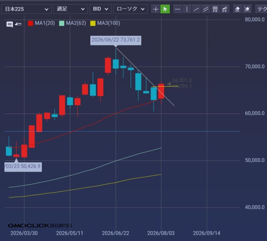Choose the vertical line drawing tool

[187, 9]
